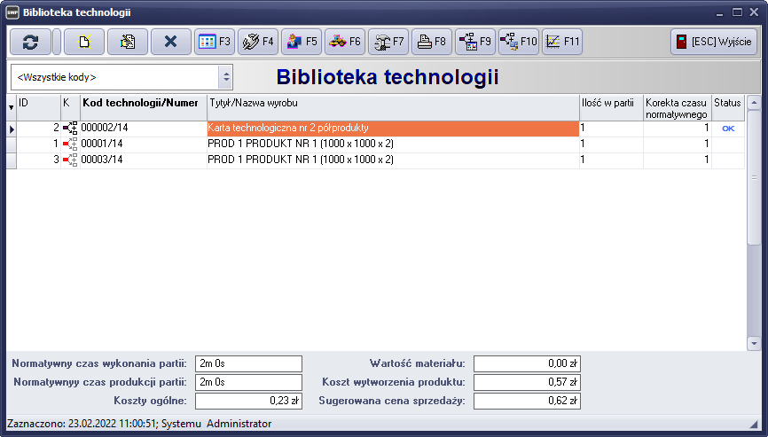Click the table scrollbar down arrow
The image size is (768, 437).
tap(754, 342)
